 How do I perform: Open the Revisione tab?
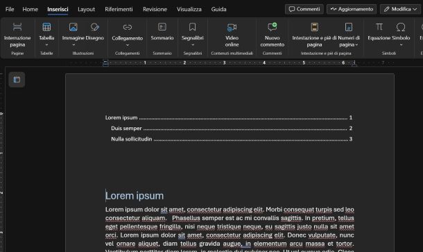tap(155, 9)
